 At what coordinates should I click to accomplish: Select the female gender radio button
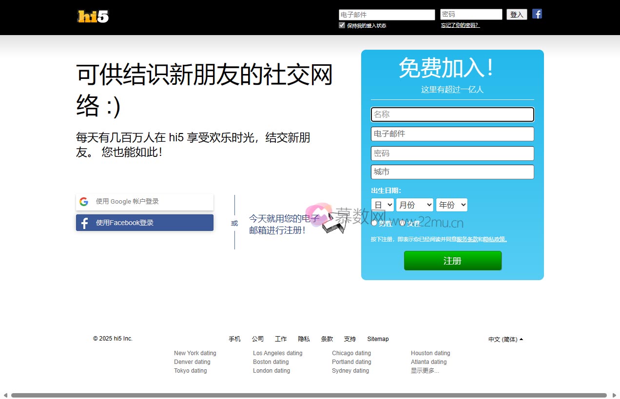click(402, 223)
